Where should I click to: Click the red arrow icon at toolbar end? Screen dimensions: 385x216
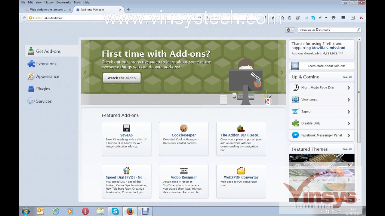[x=361, y=18]
